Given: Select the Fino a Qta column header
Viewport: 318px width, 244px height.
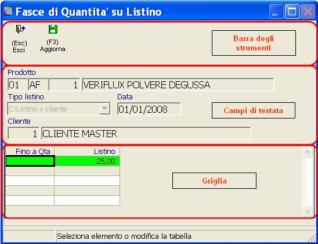Looking at the screenshot, I should 30,151.
